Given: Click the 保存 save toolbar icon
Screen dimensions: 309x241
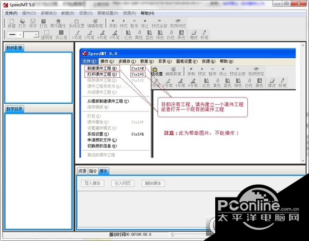Looking at the screenshot, I should coord(33,23).
